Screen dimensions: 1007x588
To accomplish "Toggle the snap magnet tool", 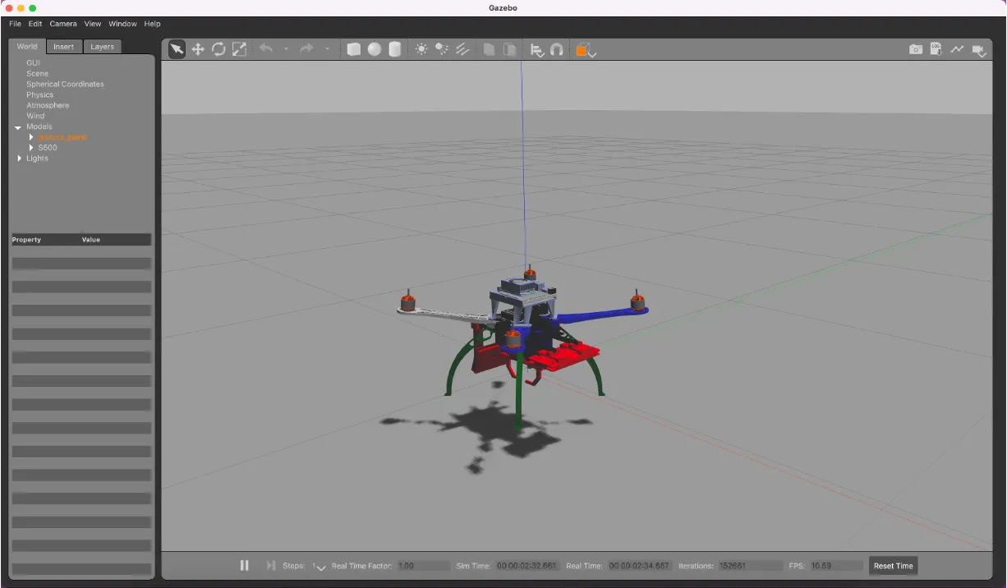I will pos(557,49).
